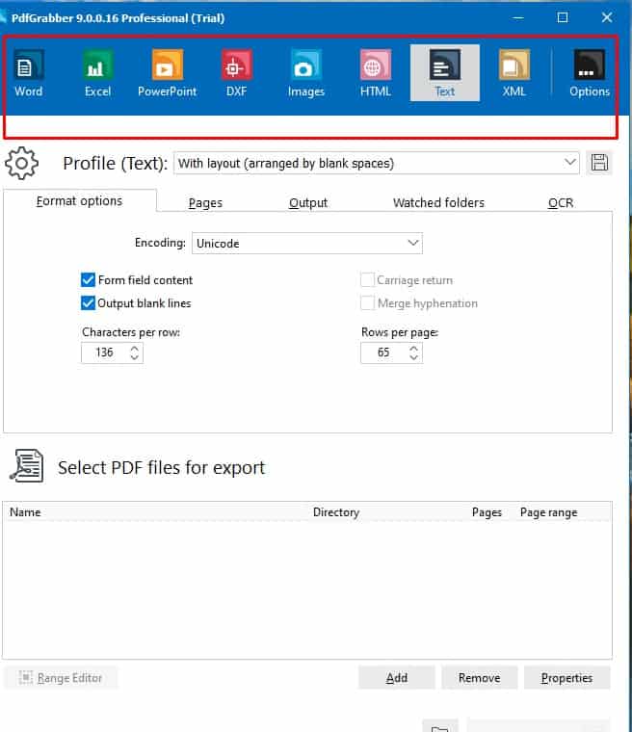This screenshot has height=732, width=632.
Task: Disable Output blank lines checkbox
Action: (x=88, y=303)
